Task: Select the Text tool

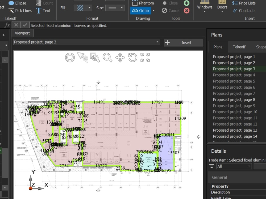Action: pyautogui.click(x=43, y=11)
